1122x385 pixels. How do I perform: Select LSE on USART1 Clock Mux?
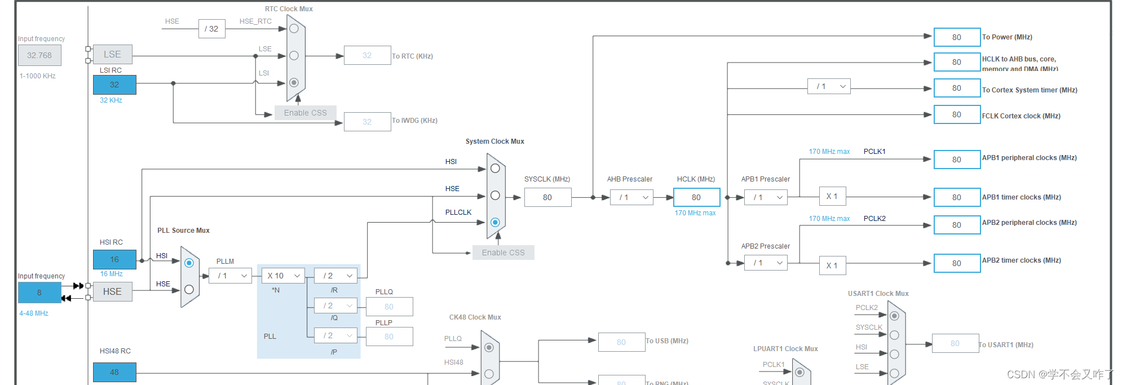pos(894,373)
